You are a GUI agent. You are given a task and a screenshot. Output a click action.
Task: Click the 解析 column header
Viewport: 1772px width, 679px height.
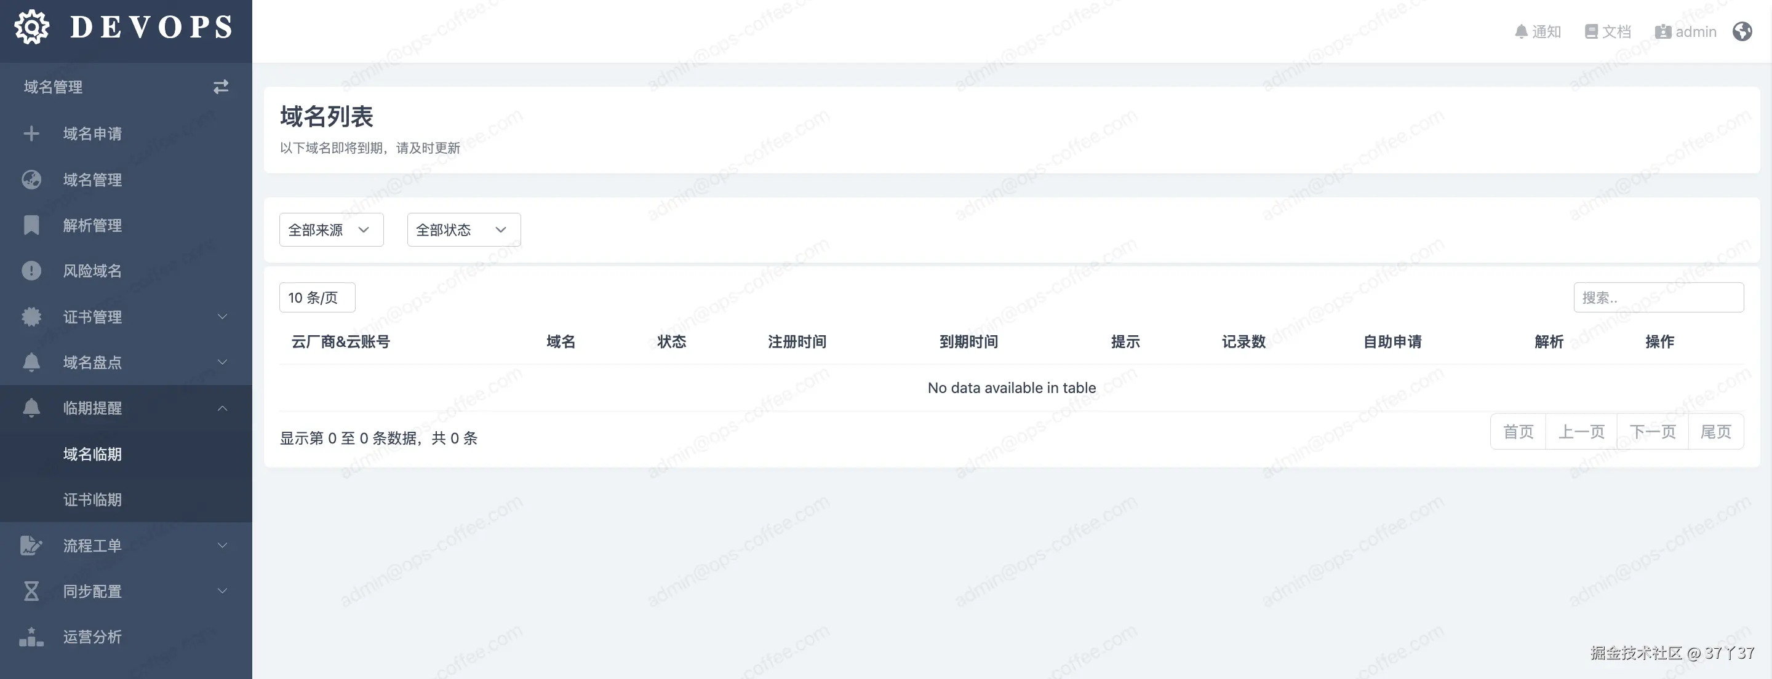click(x=1549, y=341)
